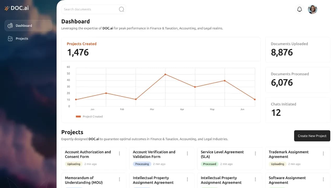This screenshot has height=188, width=334.
Task: Click the Documents Uploaded stat card
Action: (298, 50)
